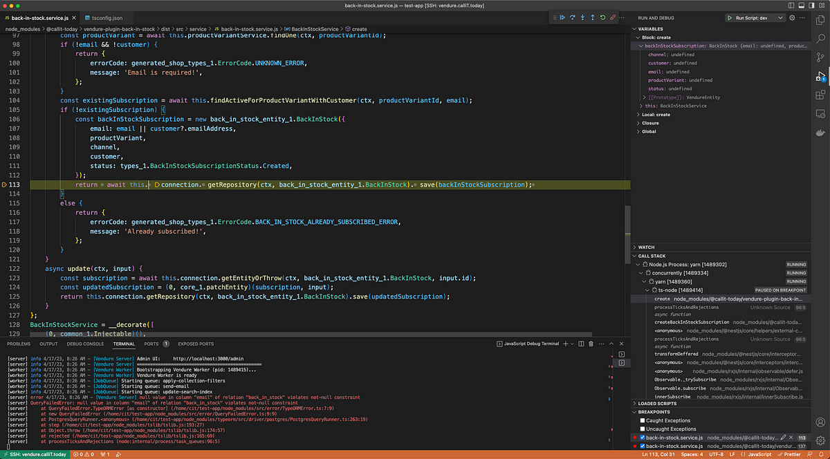Open notifications bell in status bar

pos(820,454)
